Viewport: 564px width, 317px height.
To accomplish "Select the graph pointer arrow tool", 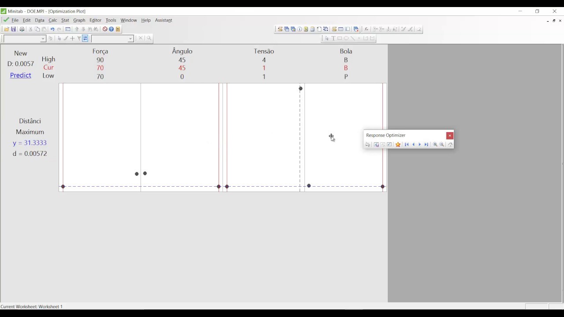I will (327, 38).
